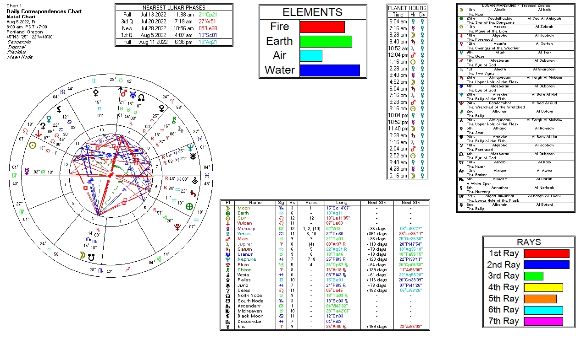Click the 'PLANET HOURS' heading
Image resolution: width=581 pixels, height=339 pixels.
(x=407, y=8)
